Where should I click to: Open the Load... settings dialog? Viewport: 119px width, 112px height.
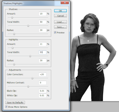click(x=60, y=22)
